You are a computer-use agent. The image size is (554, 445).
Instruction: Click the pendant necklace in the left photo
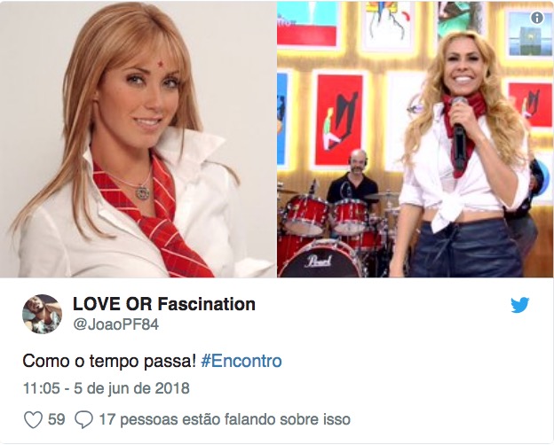(143, 192)
